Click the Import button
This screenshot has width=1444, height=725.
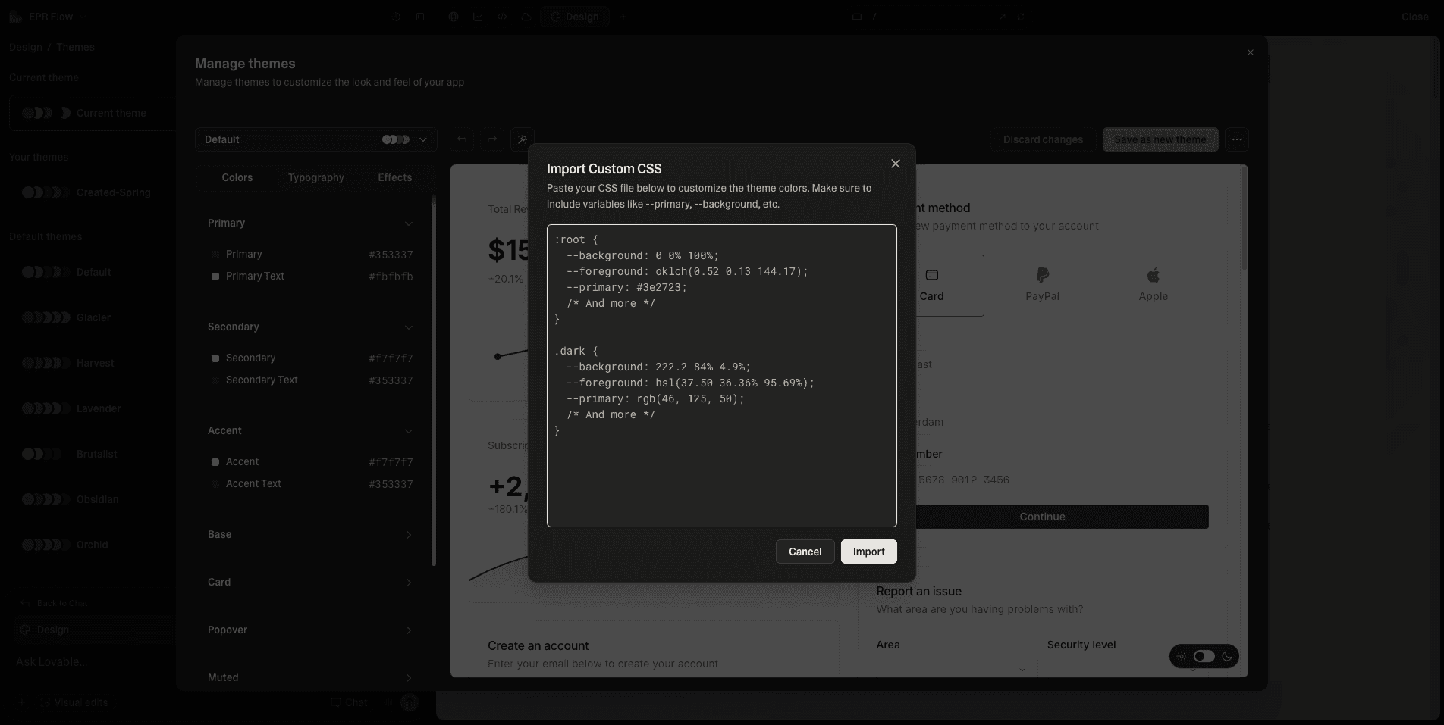tap(868, 552)
